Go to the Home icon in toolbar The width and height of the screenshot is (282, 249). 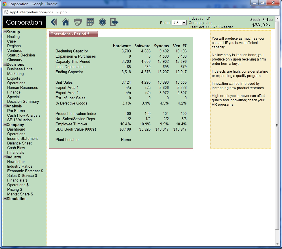[66, 22]
